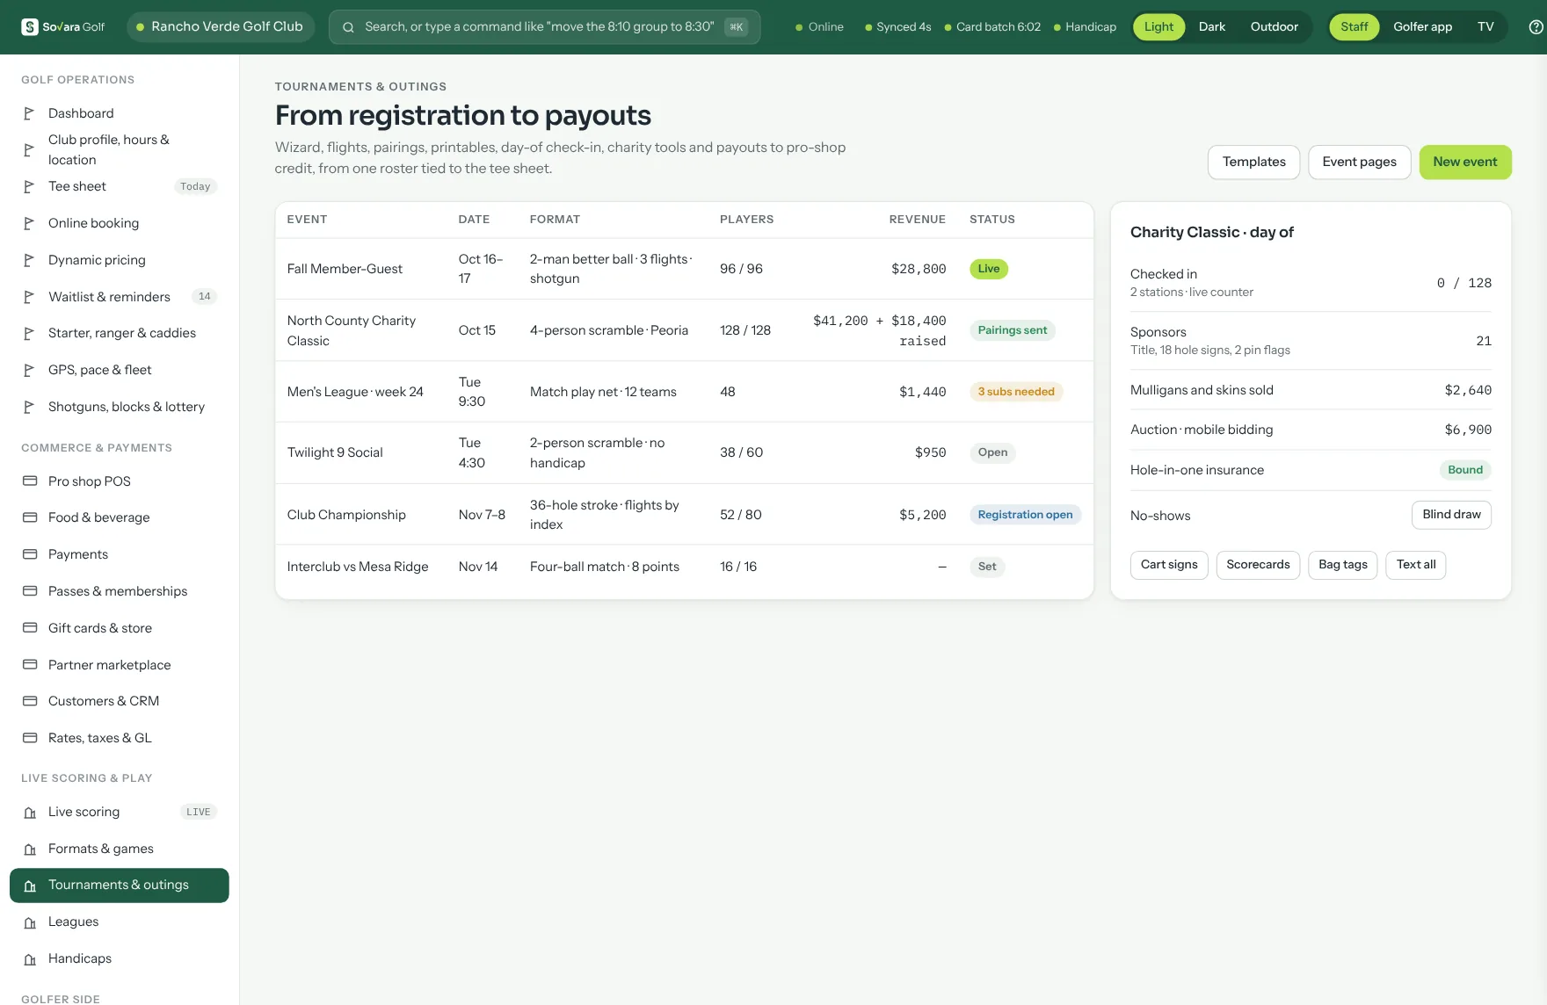Open Shotguns, blocks & lottery page
Image resolution: width=1547 pixels, height=1005 pixels.
[x=119, y=407]
